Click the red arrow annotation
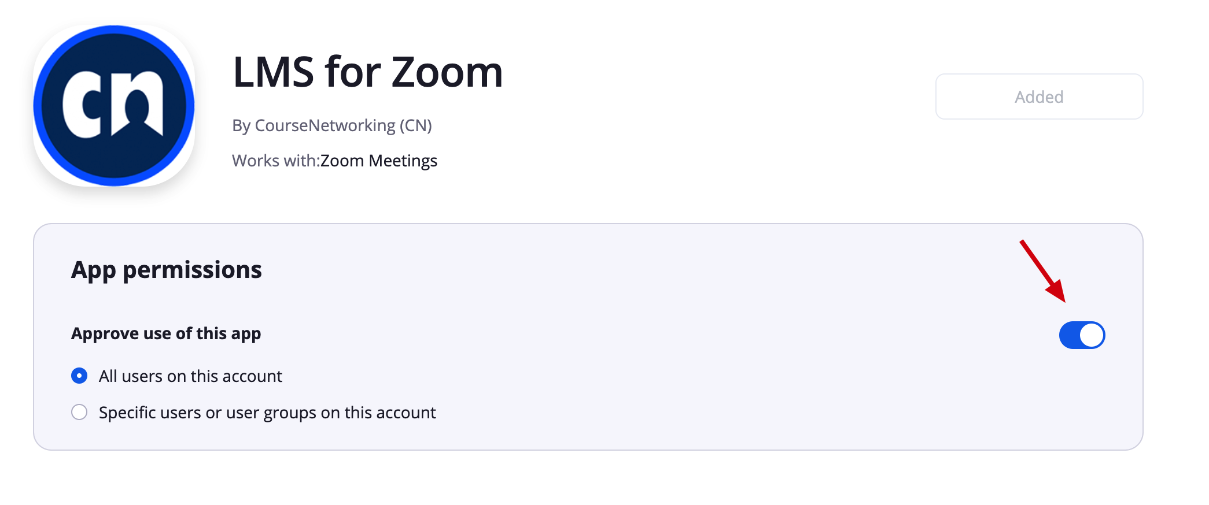The height and width of the screenshot is (505, 1209). click(1042, 270)
